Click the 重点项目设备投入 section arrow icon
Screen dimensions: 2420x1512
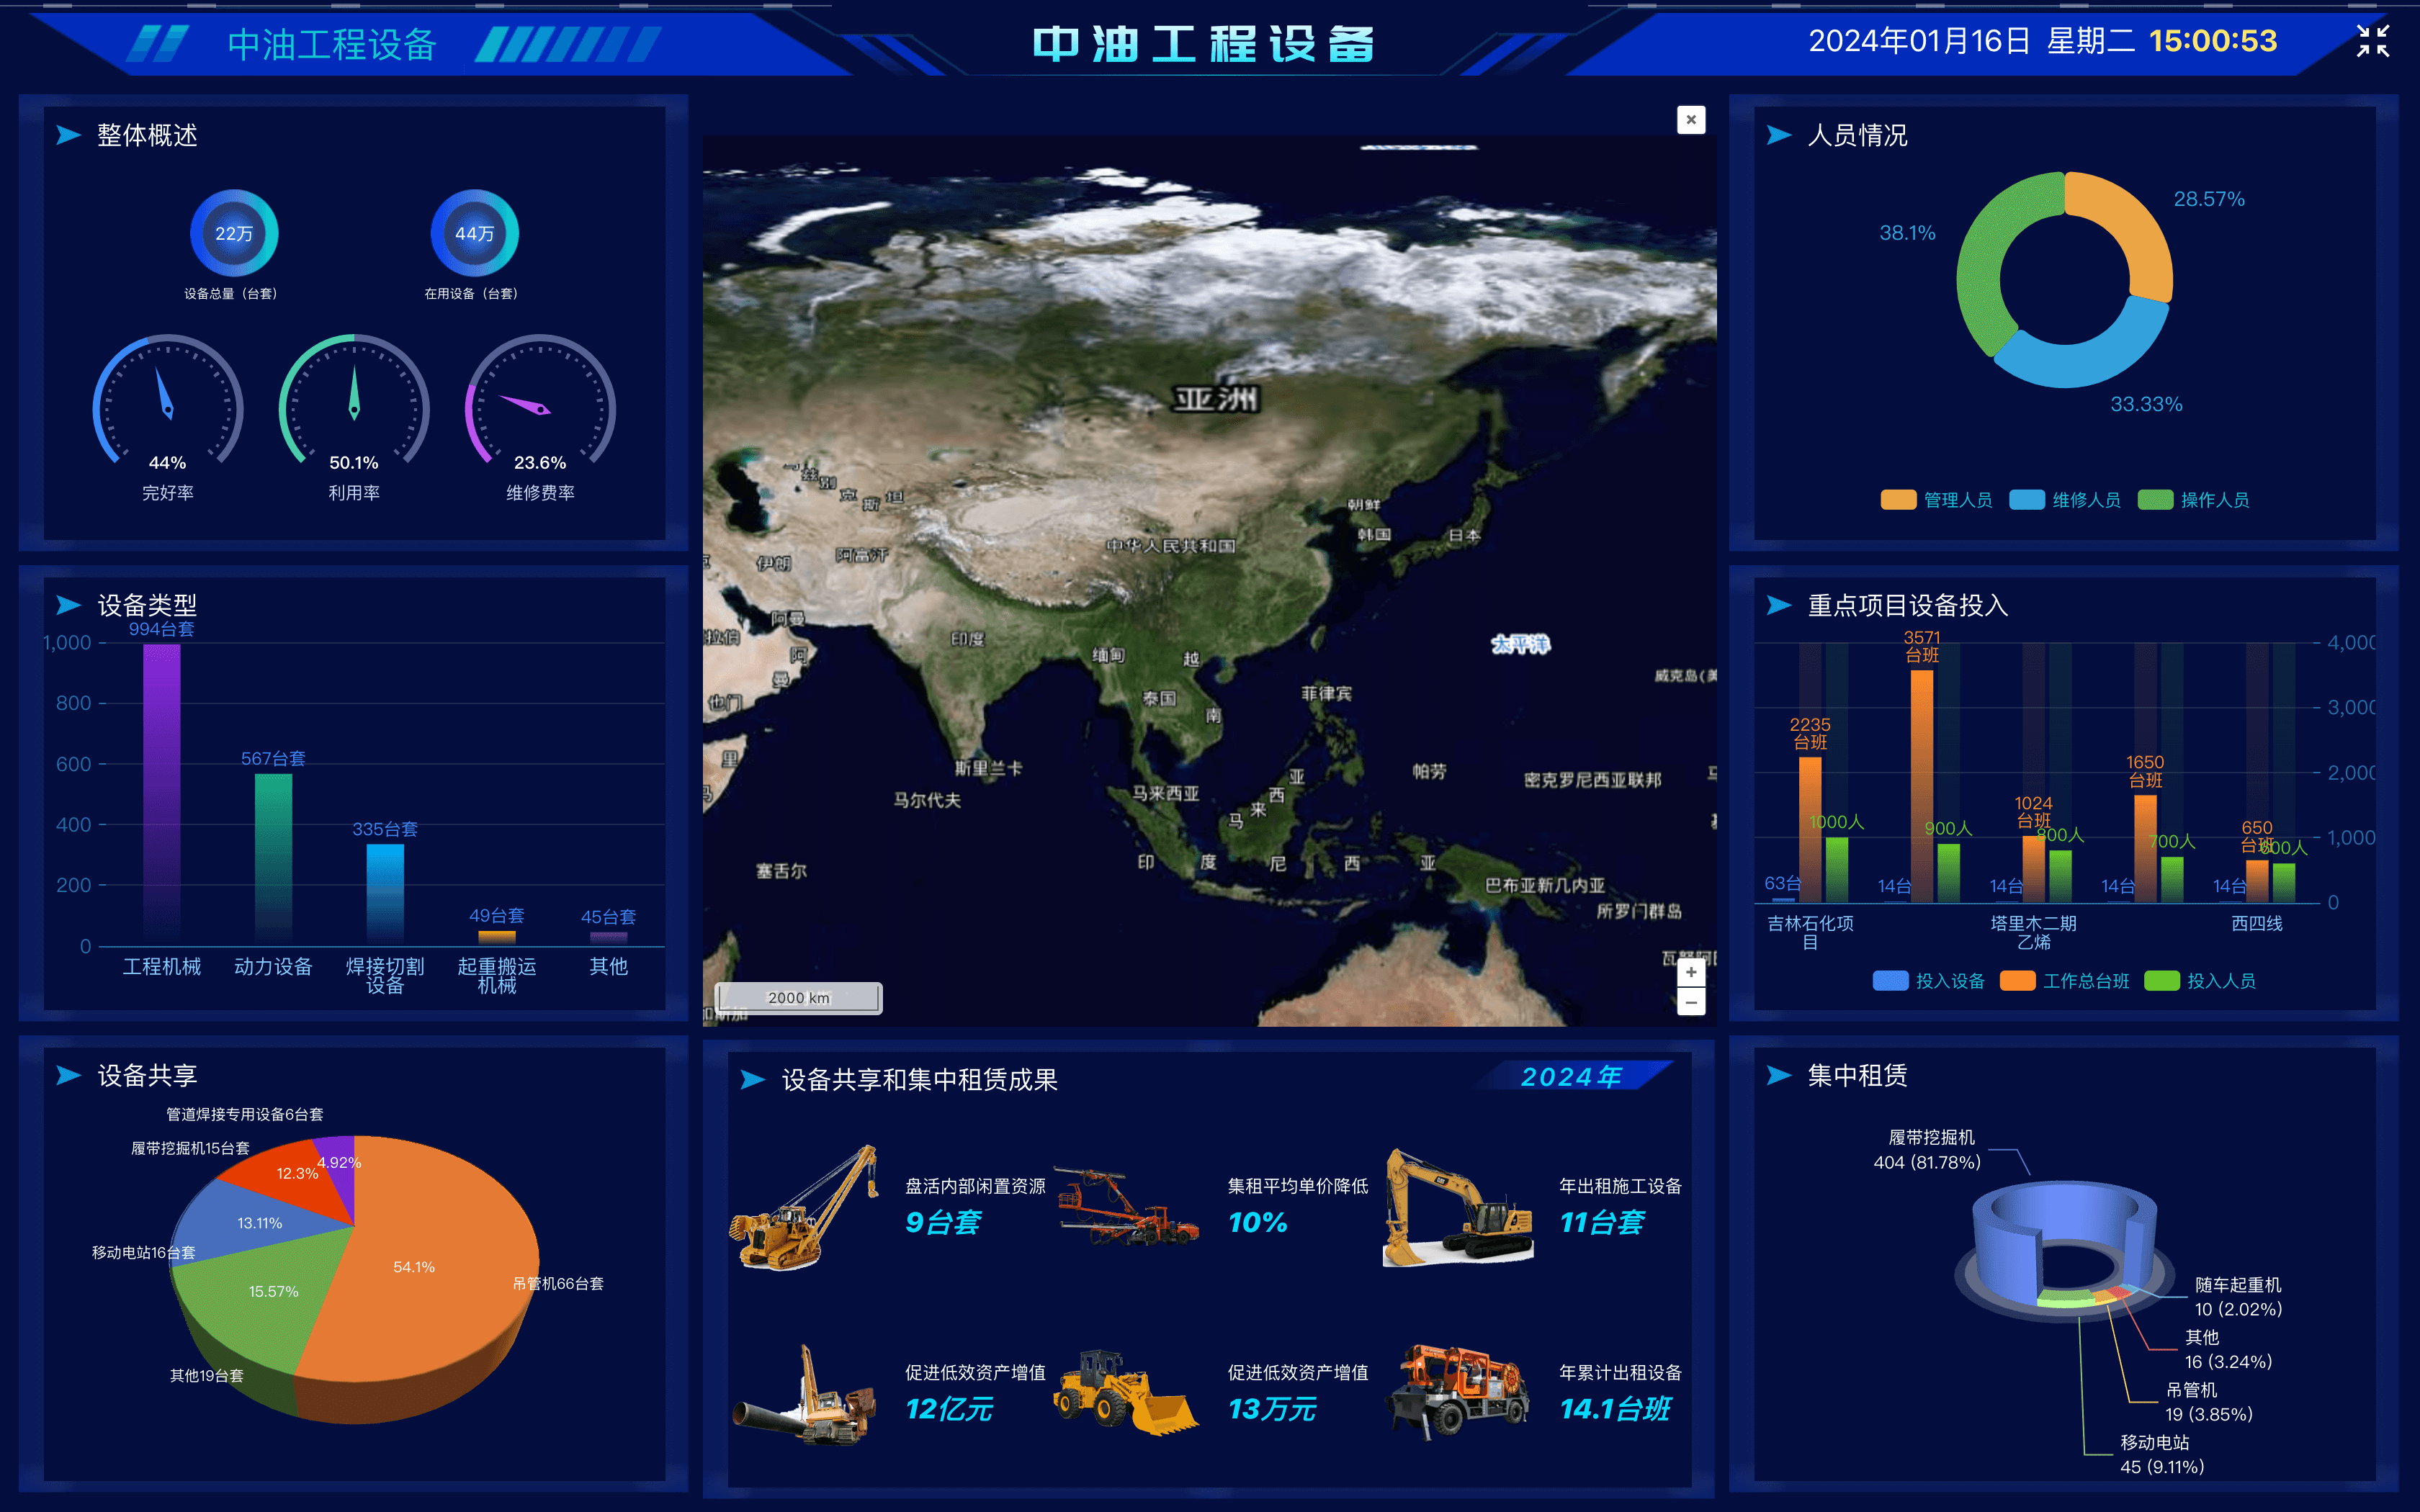tap(1779, 605)
